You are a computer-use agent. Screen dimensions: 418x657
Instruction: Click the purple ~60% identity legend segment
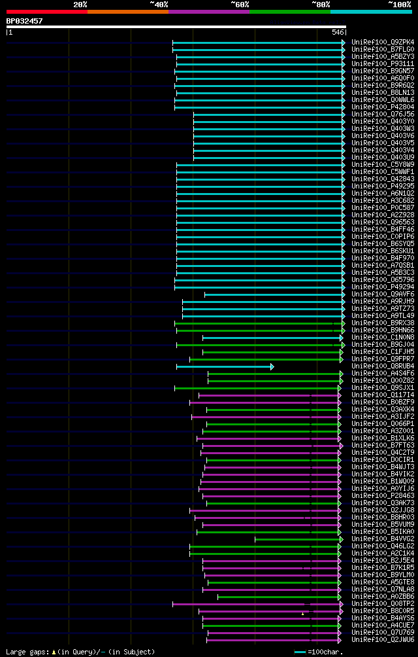click(x=209, y=12)
